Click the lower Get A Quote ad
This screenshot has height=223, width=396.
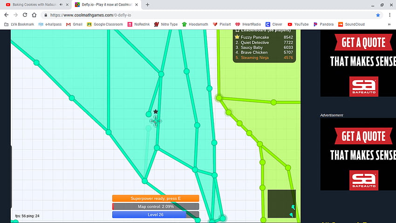358,154
